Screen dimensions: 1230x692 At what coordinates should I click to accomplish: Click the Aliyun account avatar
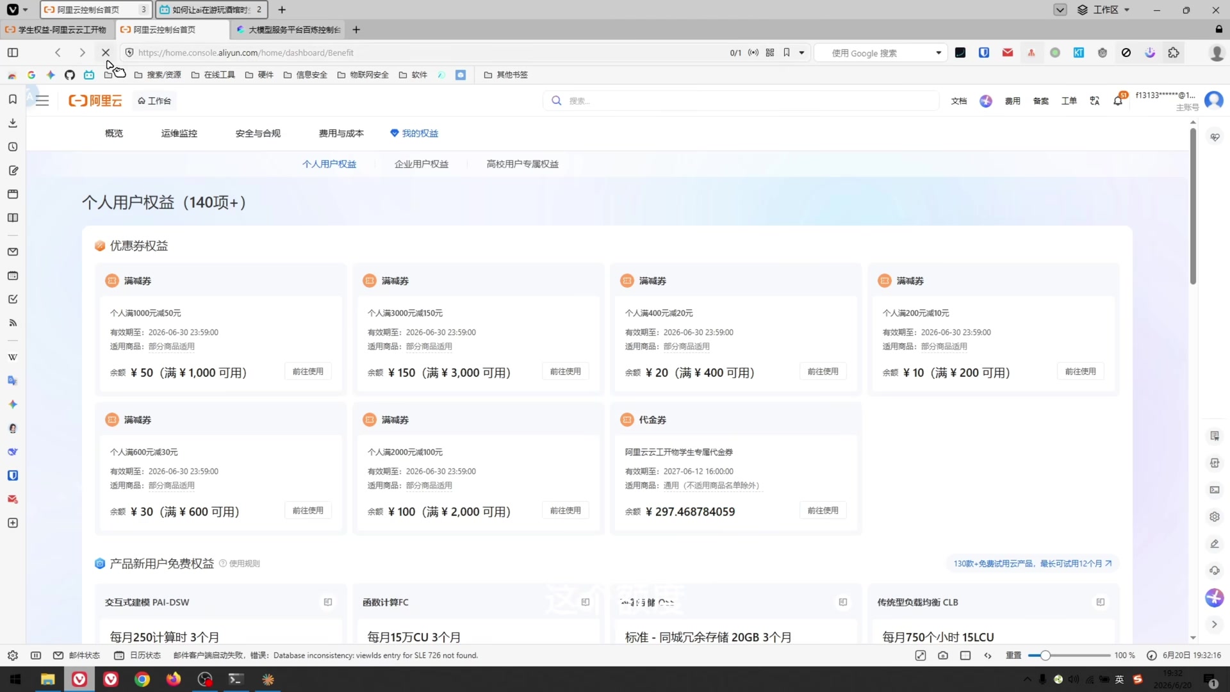[x=1214, y=101]
